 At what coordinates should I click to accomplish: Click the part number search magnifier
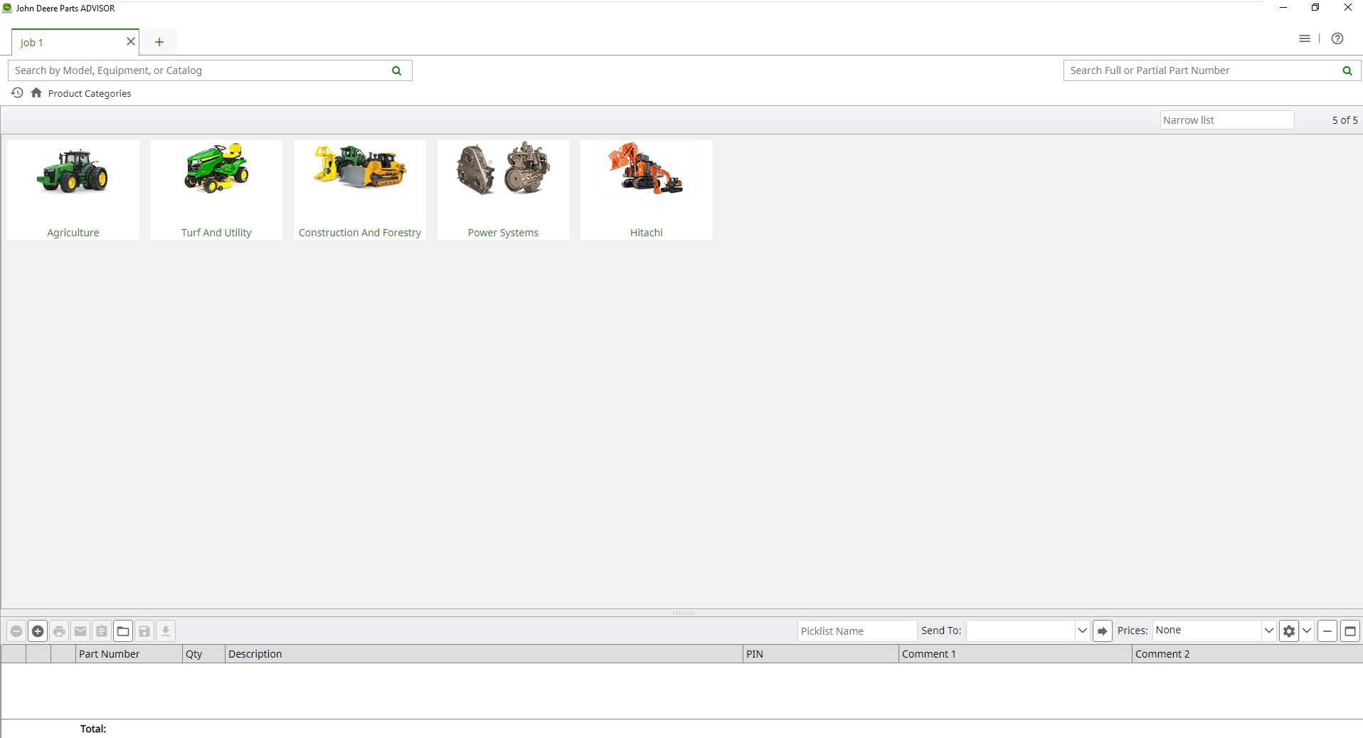pyautogui.click(x=1347, y=70)
